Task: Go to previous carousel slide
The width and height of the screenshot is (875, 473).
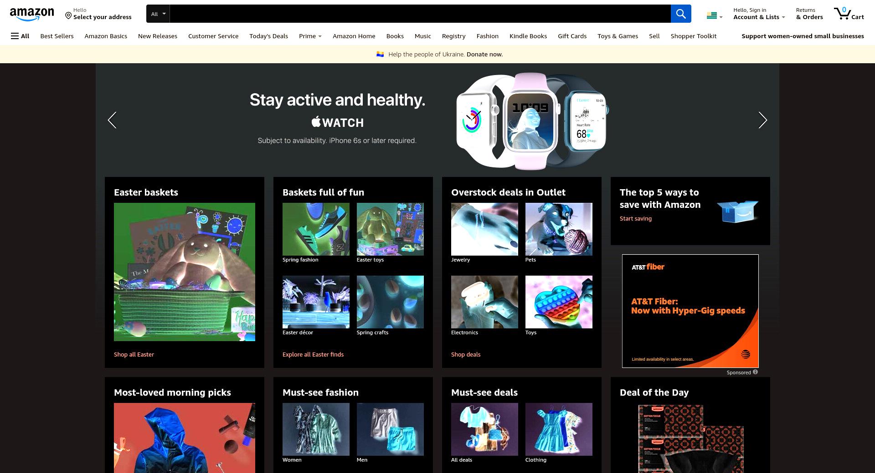Action: (x=112, y=120)
